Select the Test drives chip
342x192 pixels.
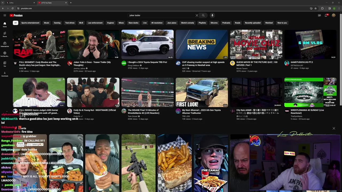70,23
